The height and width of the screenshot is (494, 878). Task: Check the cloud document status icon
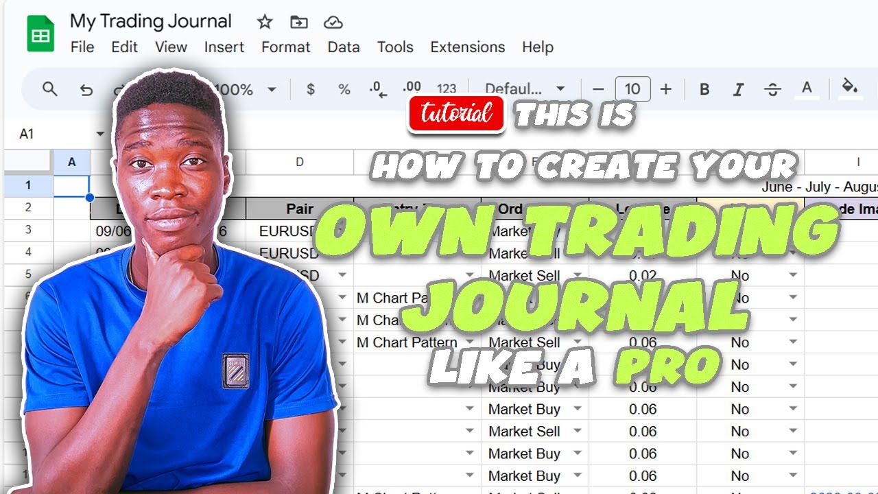click(333, 22)
